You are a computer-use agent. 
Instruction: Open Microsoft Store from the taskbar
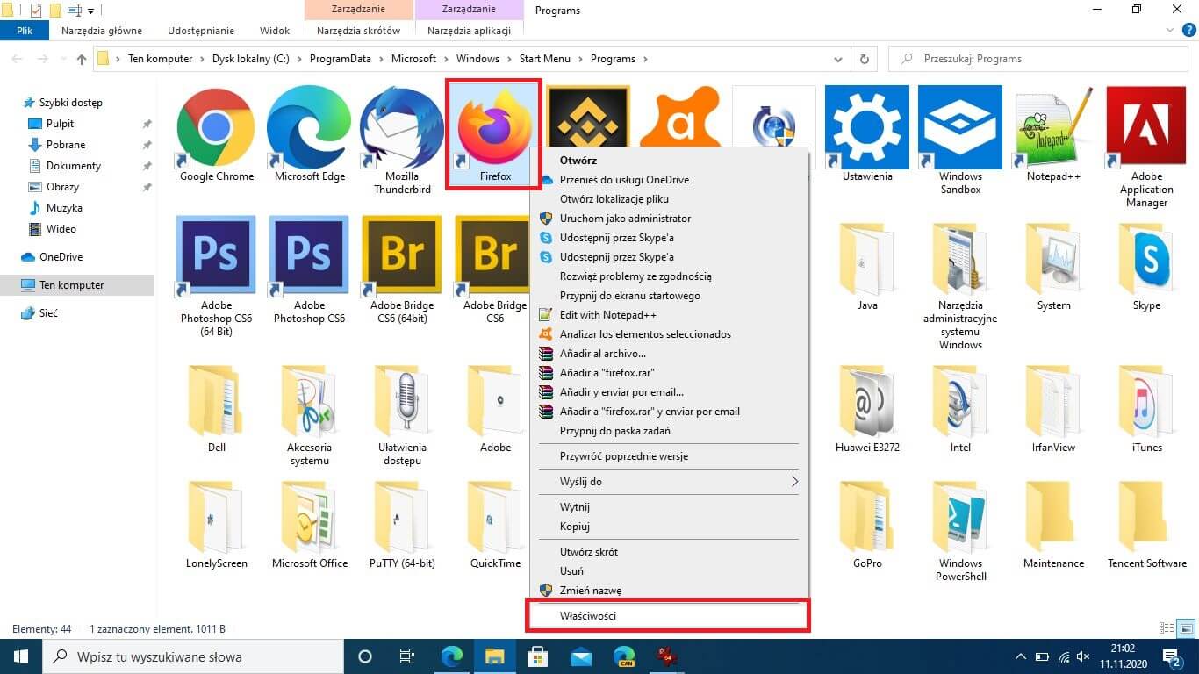[x=538, y=656]
